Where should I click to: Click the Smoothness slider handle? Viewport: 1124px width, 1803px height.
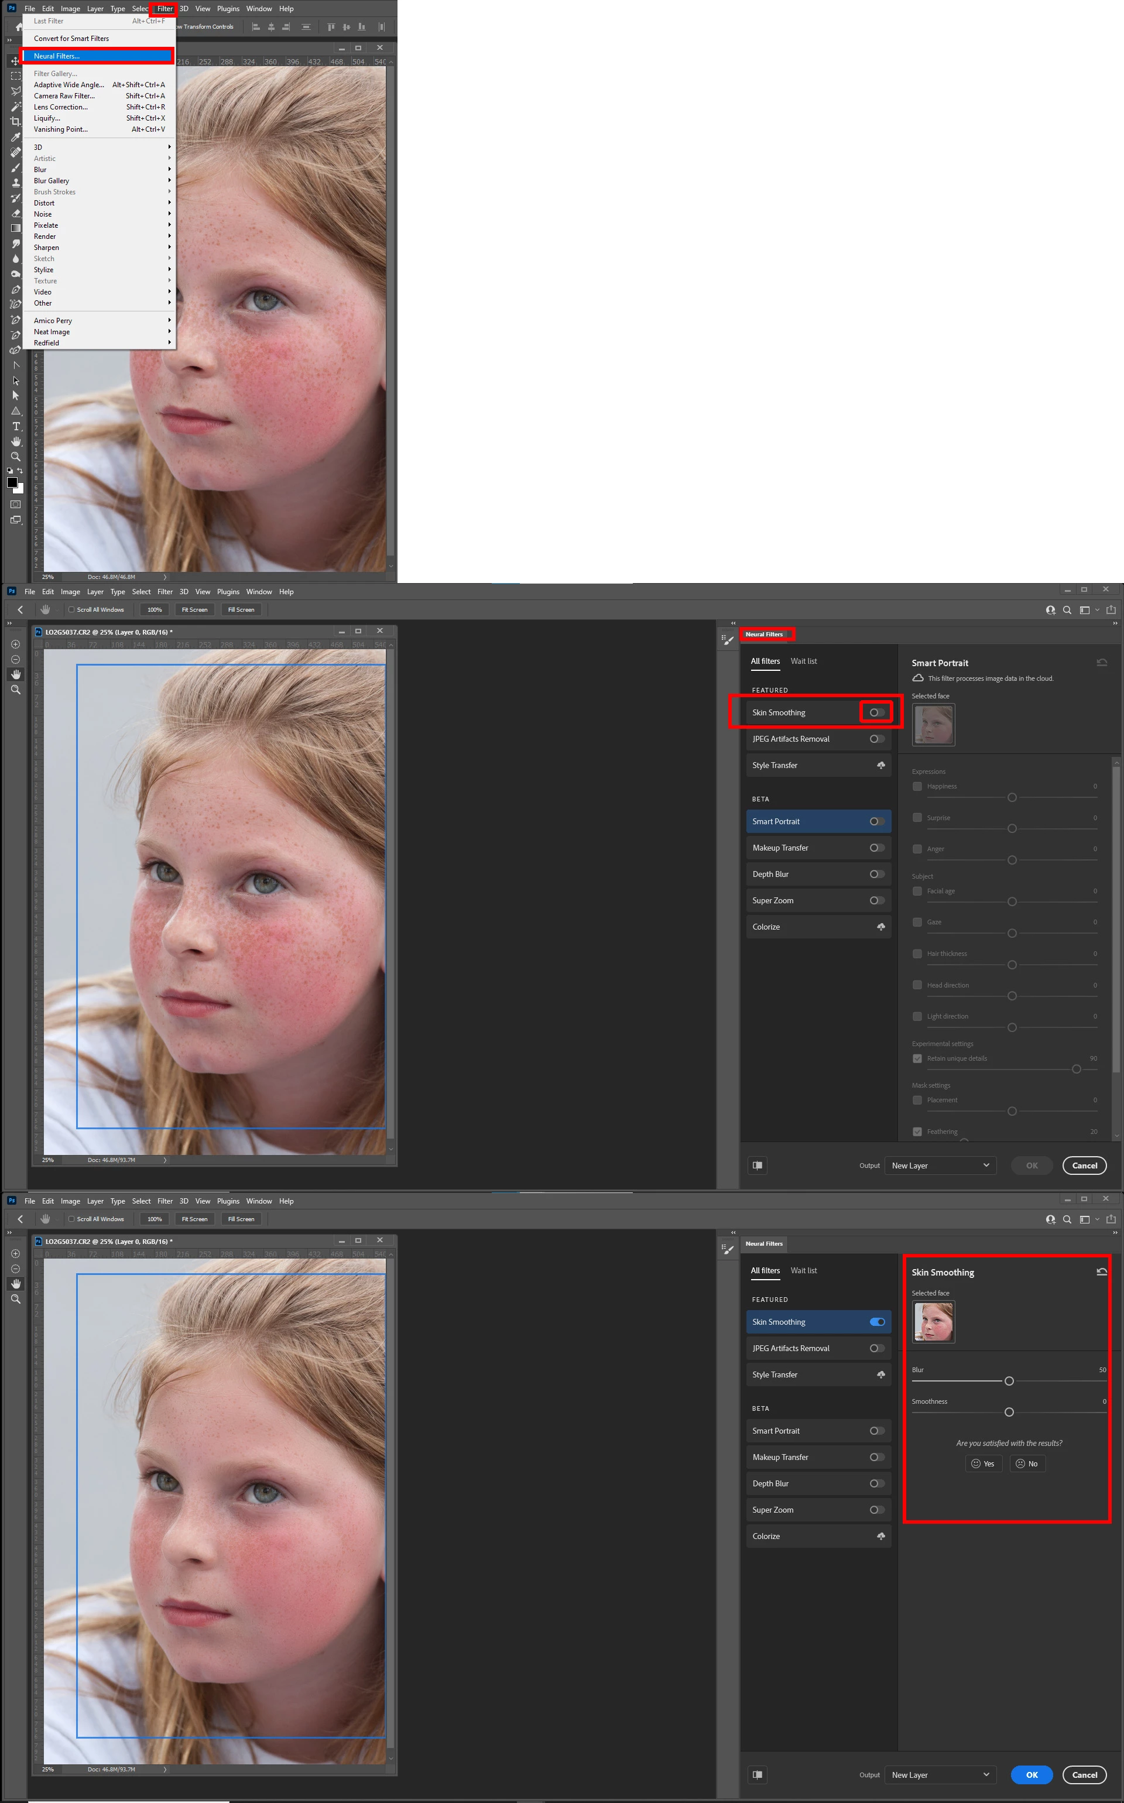coord(1009,1412)
